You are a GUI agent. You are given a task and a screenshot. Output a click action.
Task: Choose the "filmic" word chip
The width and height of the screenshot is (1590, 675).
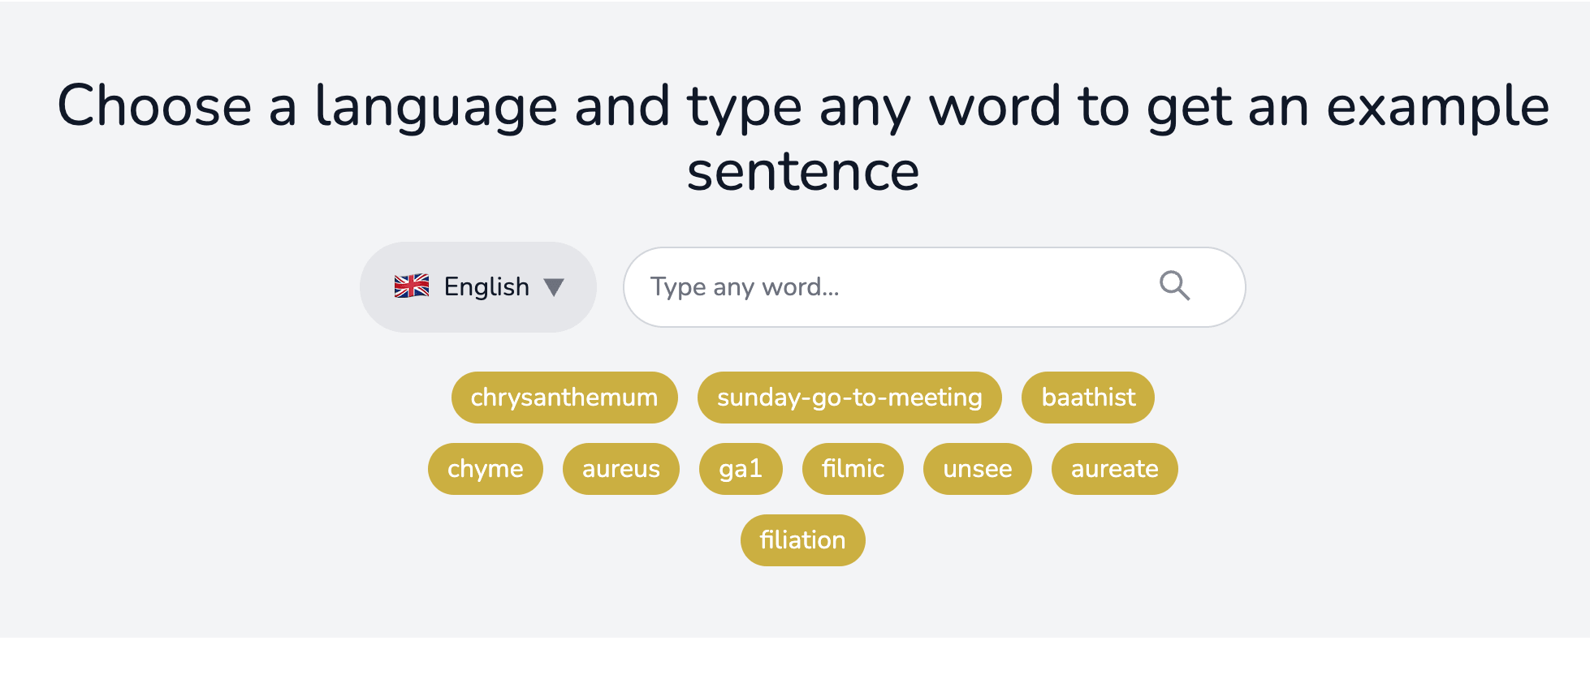[x=853, y=469]
